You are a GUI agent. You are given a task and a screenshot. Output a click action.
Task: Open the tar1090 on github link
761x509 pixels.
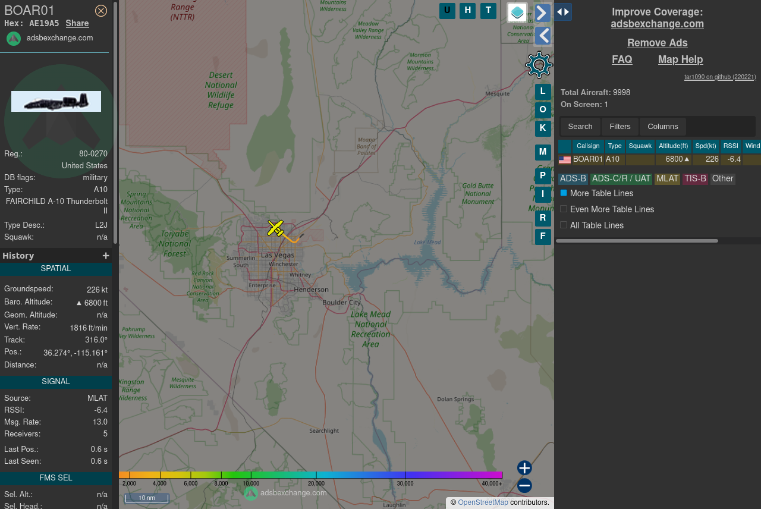[x=720, y=77]
